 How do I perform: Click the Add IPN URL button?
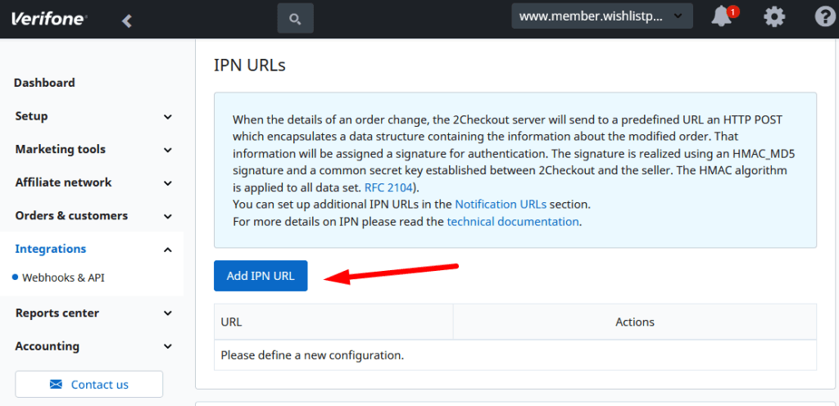point(261,276)
